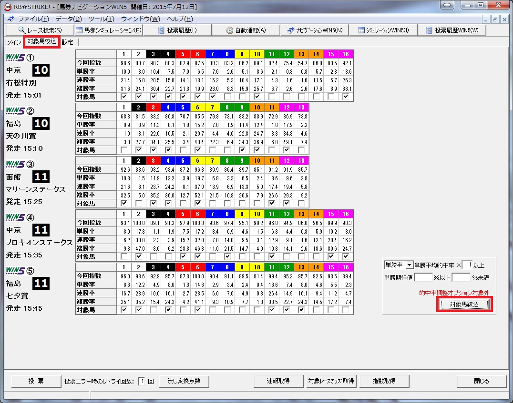This screenshot has height=403, width=513.
Task: Switch to the 対象馬絞込 tab
Action: tap(41, 41)
